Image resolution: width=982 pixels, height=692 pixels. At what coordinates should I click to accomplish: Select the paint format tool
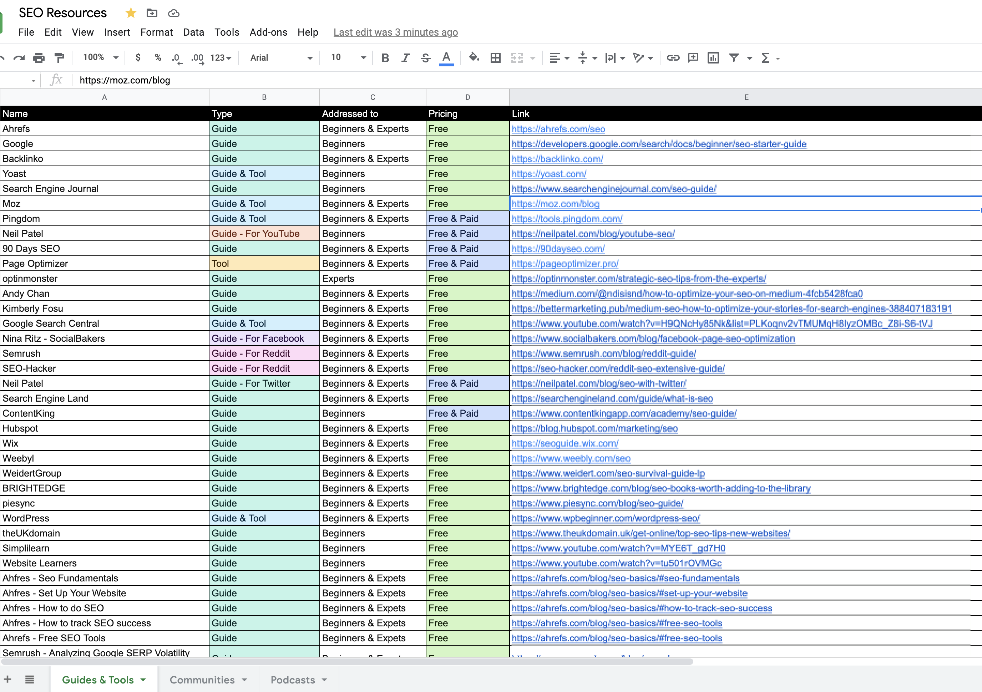pos(60,58)
